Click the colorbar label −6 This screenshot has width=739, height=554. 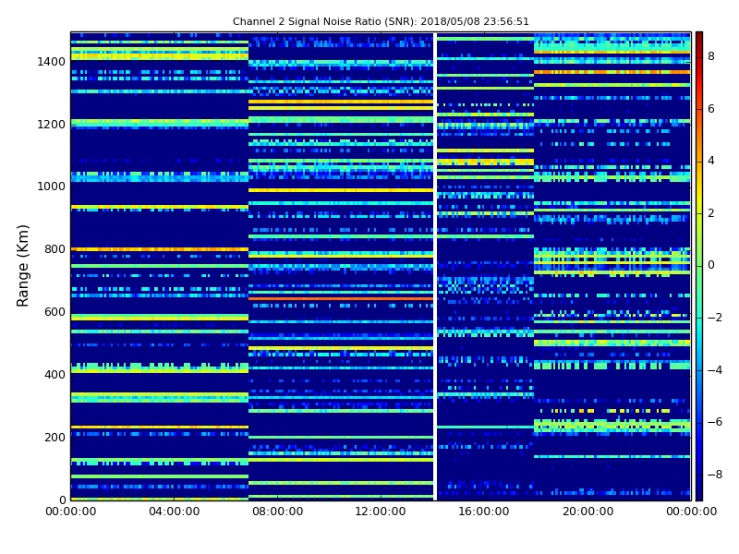click(715, 422)
